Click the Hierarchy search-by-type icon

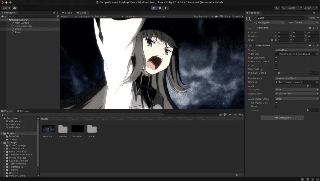click(x=57, y=16)
